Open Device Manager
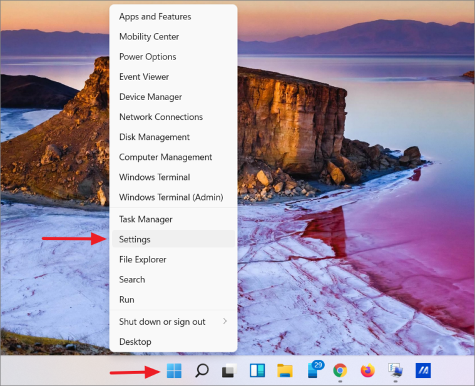Screen dimensions: 475x386 [x=173, y=97]
